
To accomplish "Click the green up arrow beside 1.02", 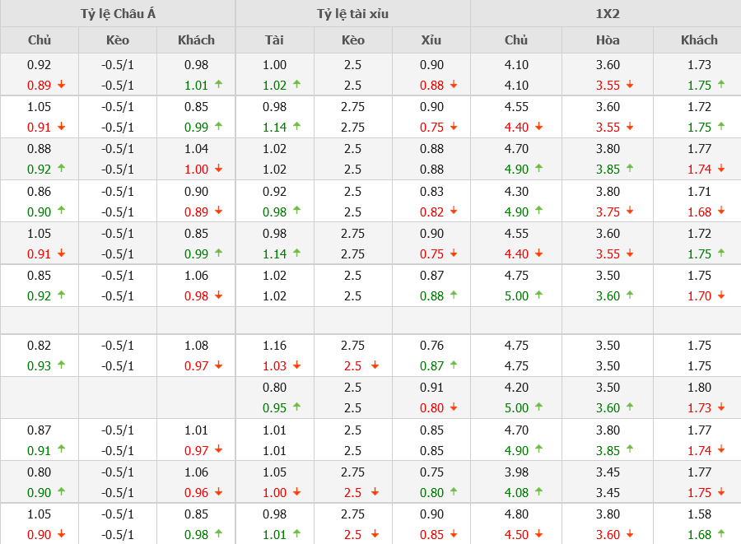I will point(297,84).
